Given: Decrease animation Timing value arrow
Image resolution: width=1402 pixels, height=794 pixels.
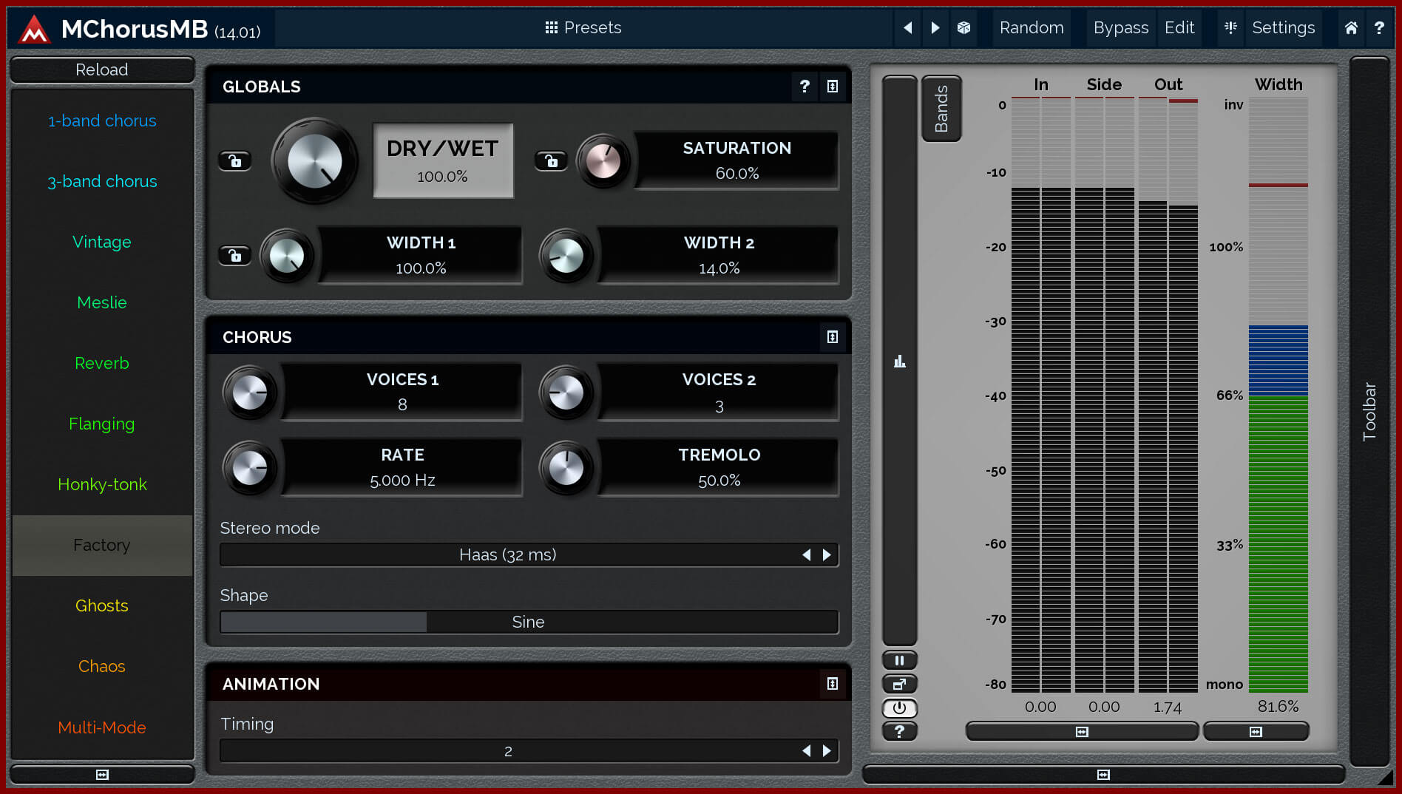Looking at the screenshot, I should (x=807, y=751).
